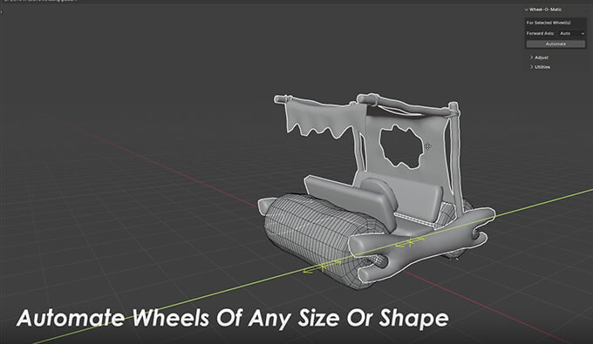
Task: Select the rear yellow wheel empty arrow
Action: click(x=409, y=243)
